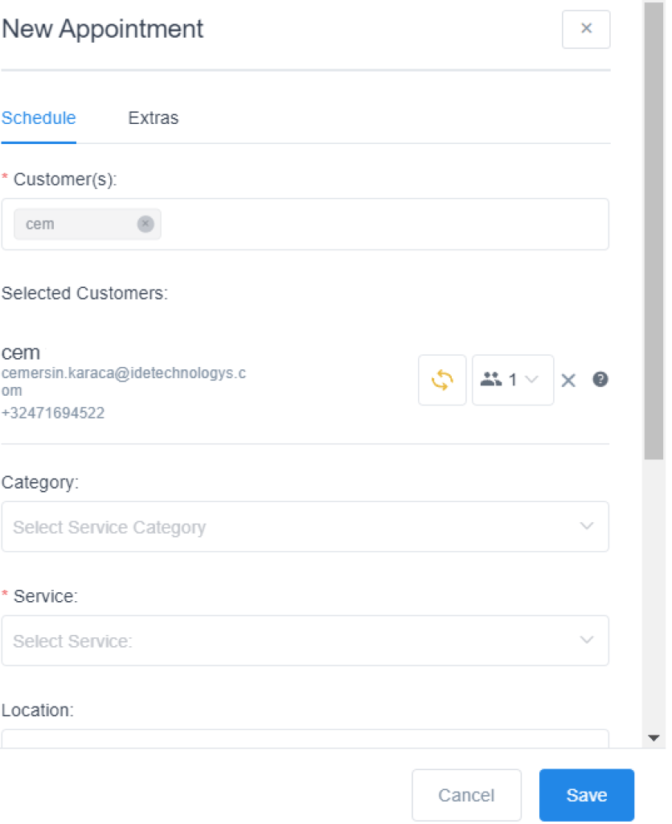Screen dimensions: 672x824
Task: Click the help question mark icon
Action: tap(600, 380)
